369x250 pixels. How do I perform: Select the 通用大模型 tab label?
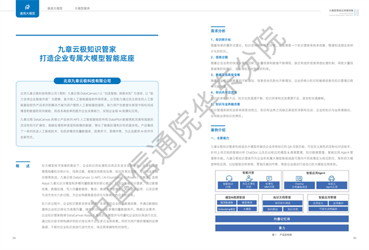pos(27,14)
